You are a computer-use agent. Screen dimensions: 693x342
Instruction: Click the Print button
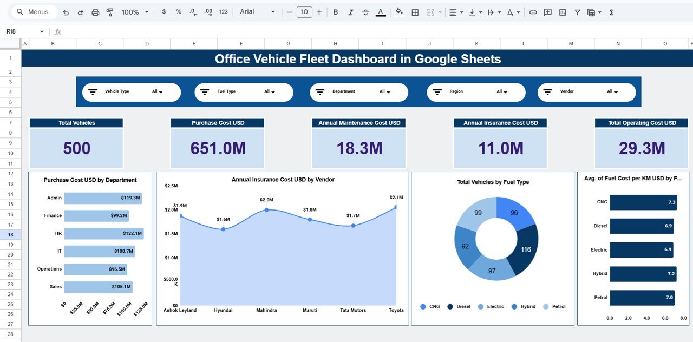[x=95, y=11]
